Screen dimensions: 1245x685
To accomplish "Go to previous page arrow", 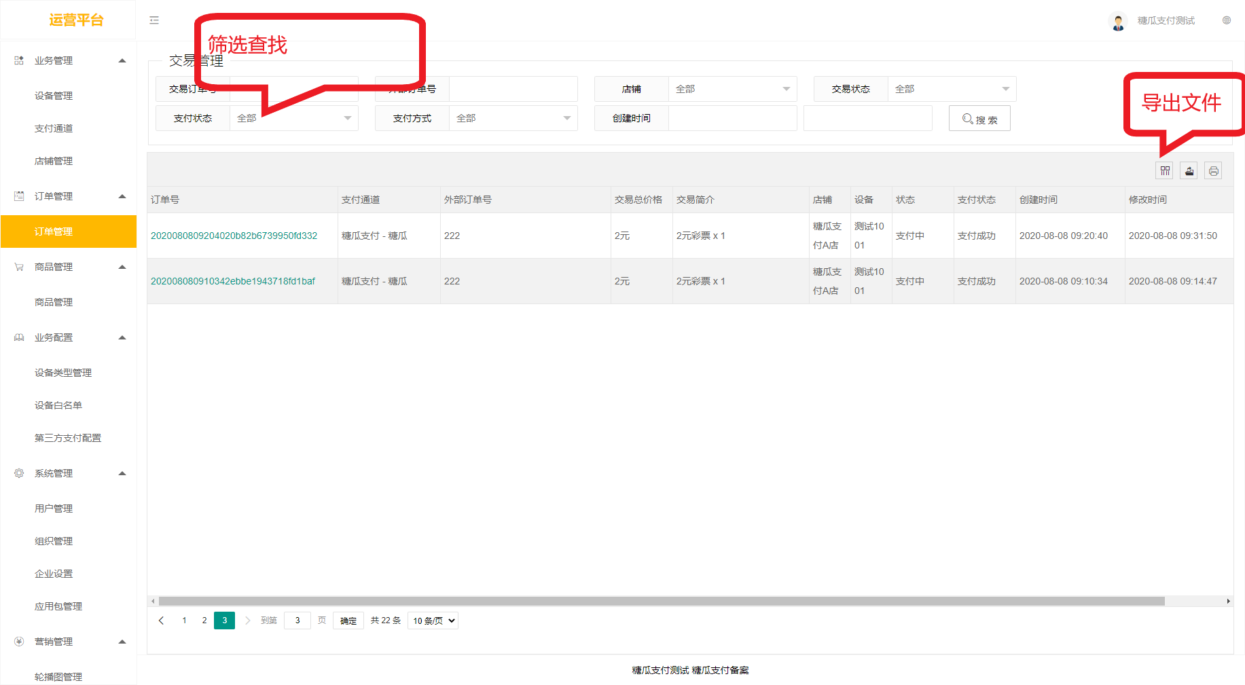I will pyautogui.click(x=161, y=621).
